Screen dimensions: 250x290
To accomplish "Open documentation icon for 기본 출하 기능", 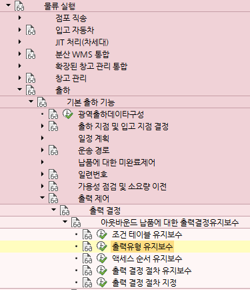I will (x=42, y=102).
